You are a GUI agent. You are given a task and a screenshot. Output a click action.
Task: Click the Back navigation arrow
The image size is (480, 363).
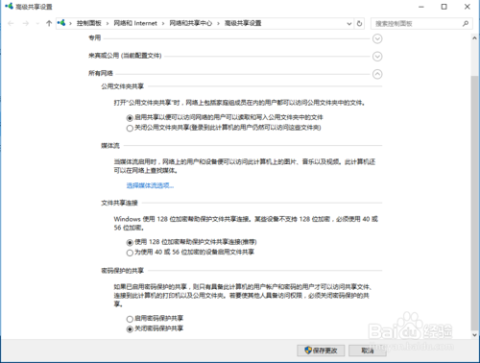click(11, 23)
